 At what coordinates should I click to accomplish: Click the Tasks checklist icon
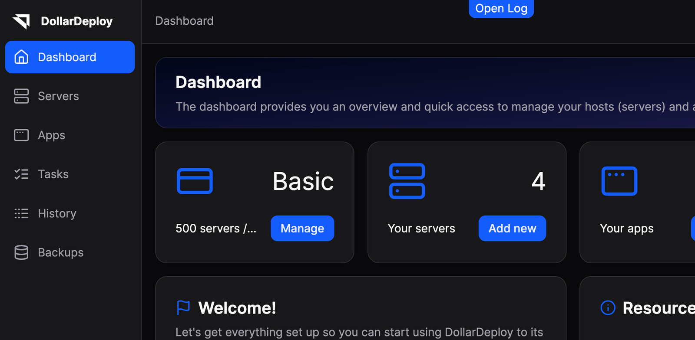click(21, 174)
